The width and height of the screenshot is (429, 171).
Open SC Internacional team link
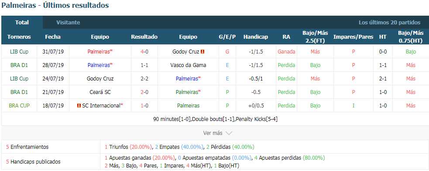coord(101,106)
